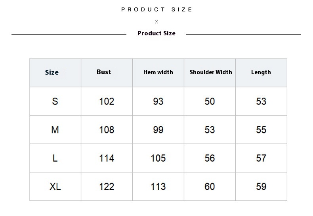Click length value 59 for XL
The width and height of the screenshot is (313, 216).
[x=261, y=187]
